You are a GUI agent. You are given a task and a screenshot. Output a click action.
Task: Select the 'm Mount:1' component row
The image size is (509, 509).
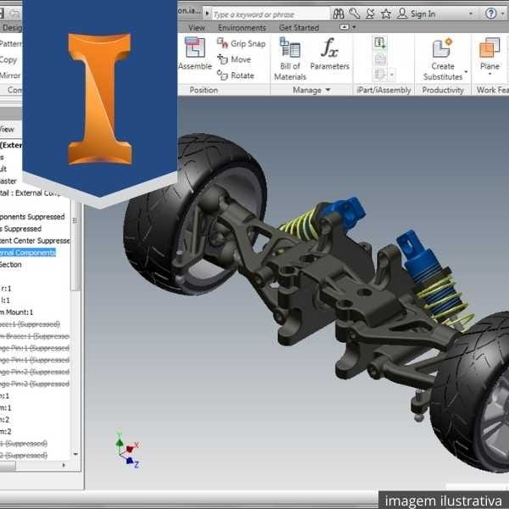point(16,312)
